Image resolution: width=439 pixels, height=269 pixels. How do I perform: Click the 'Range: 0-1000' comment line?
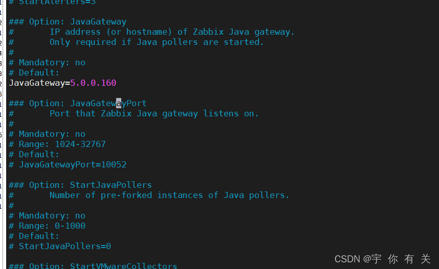click(47, 226)
